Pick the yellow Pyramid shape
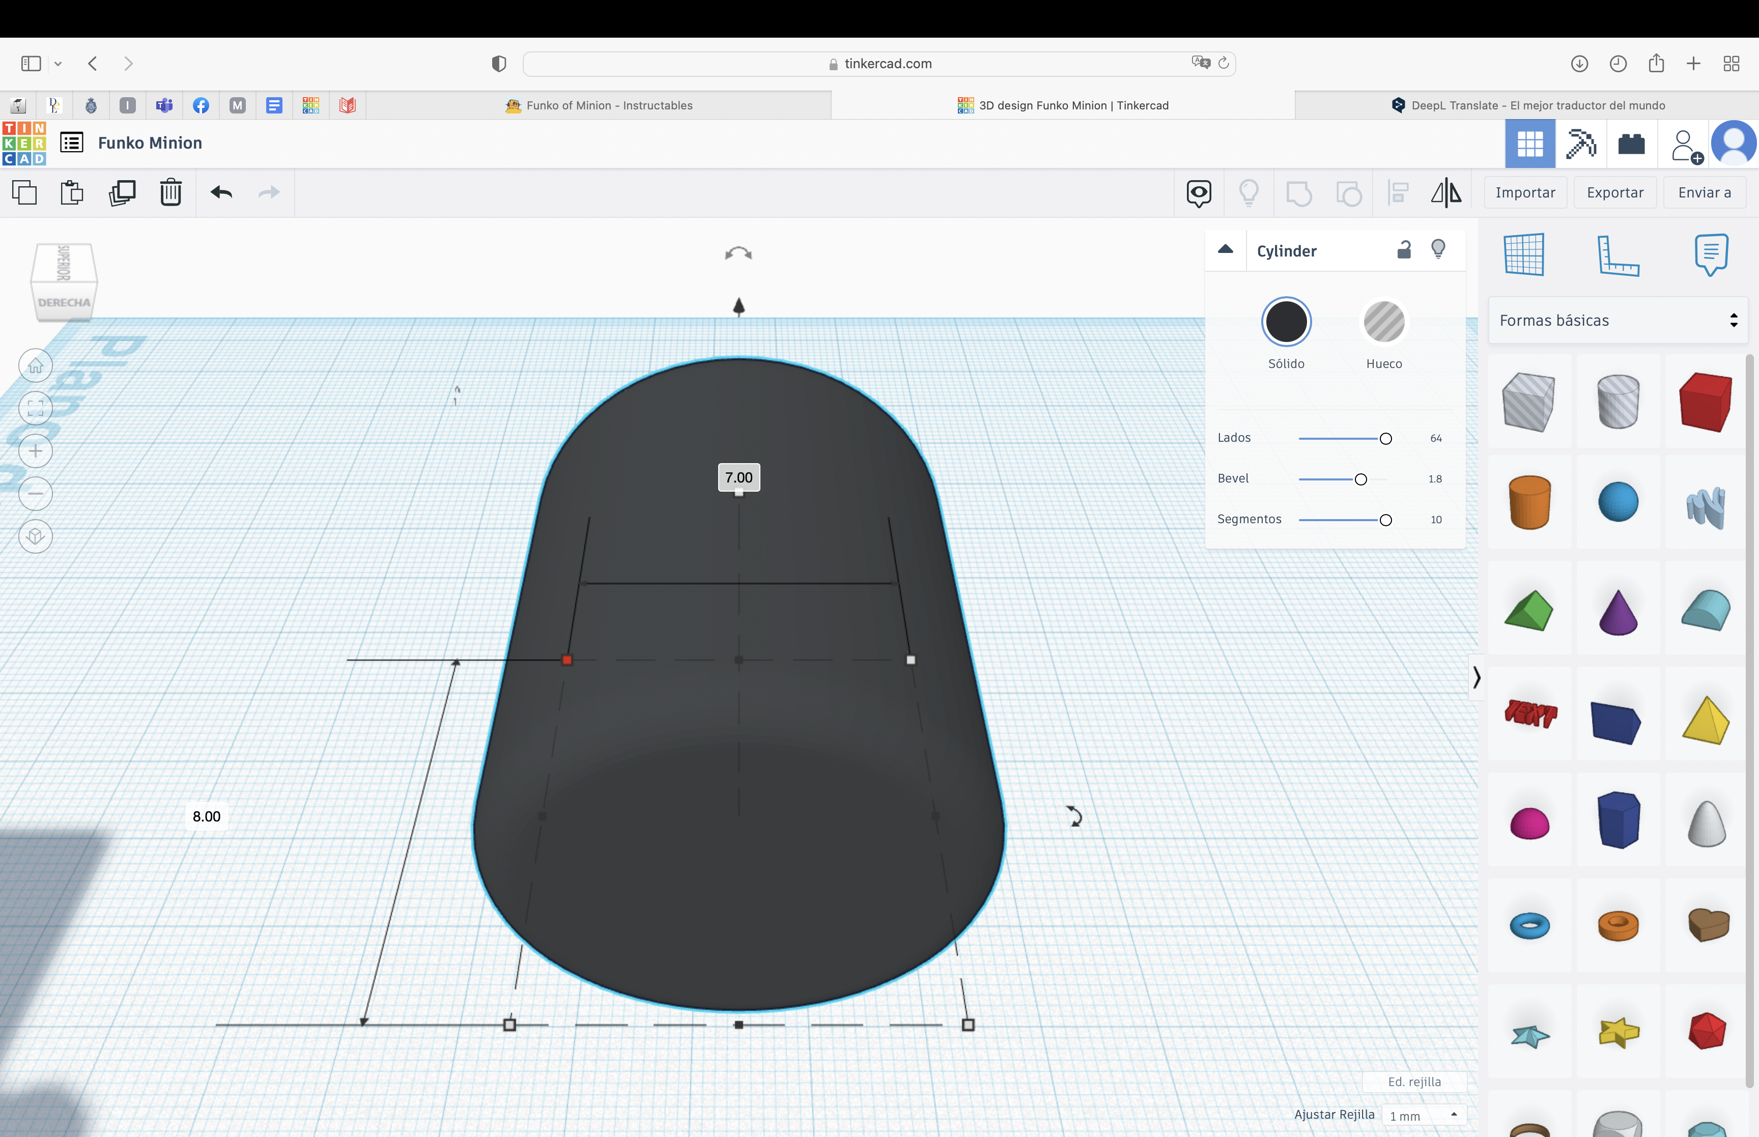 tap(1706, 720)
